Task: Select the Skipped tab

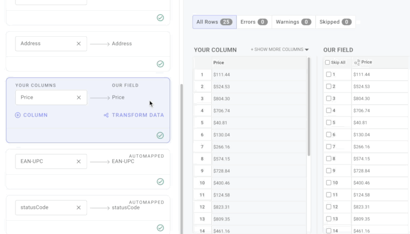Action: (335, 22)
